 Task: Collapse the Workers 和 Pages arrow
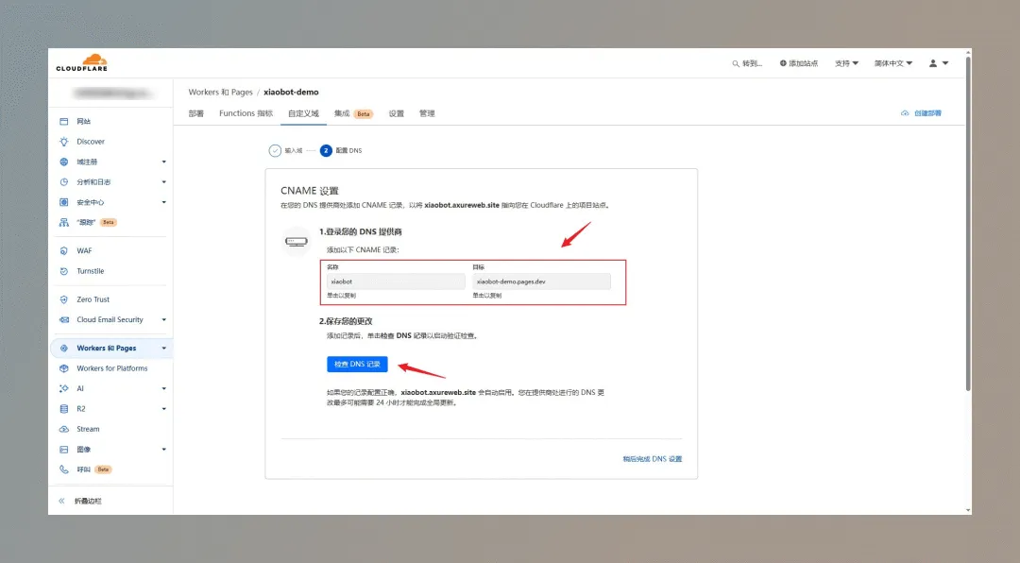164,349
